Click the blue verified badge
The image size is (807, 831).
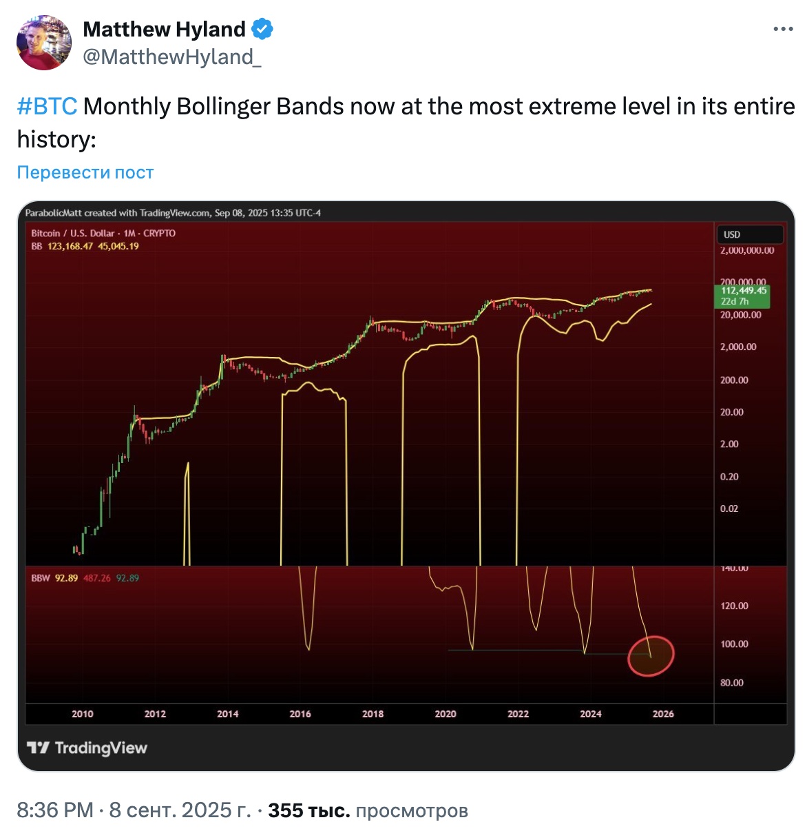pos(262,29)
